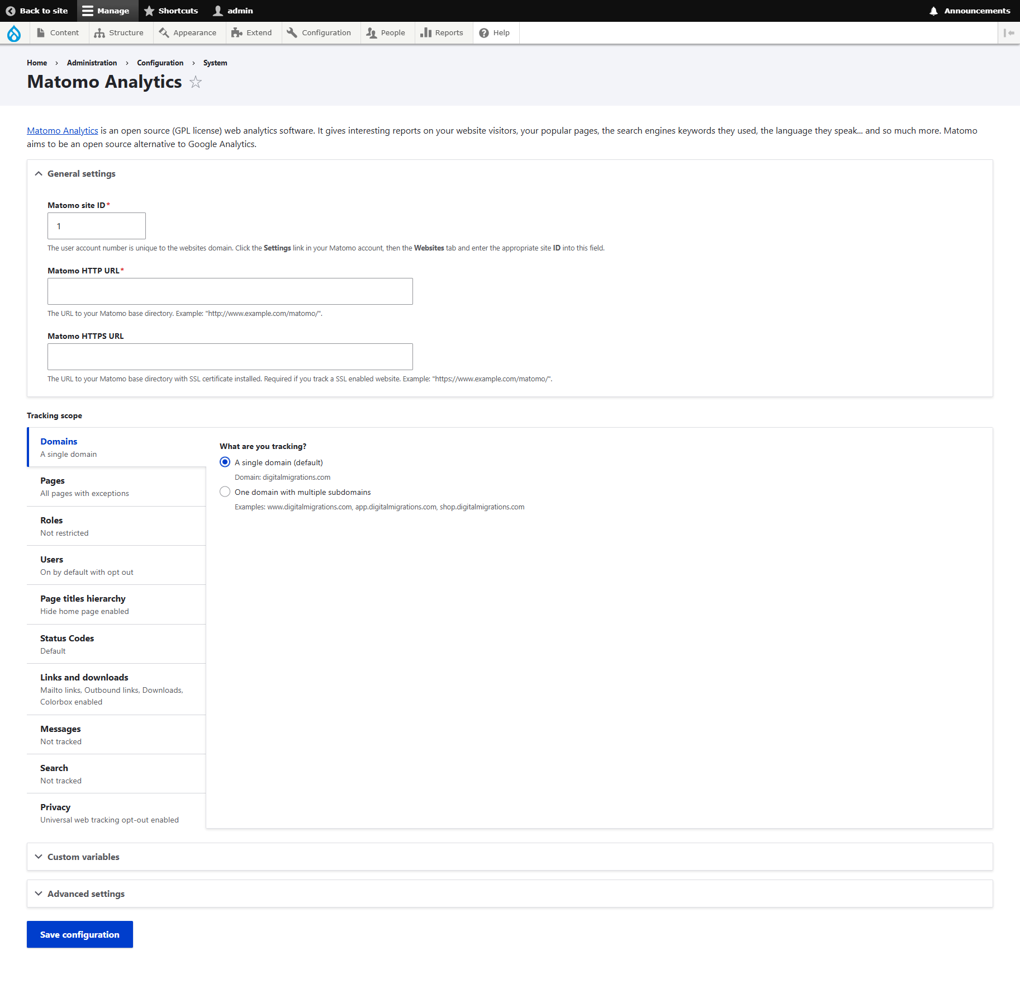Select A single domain radio option

(x=225, y=462)
